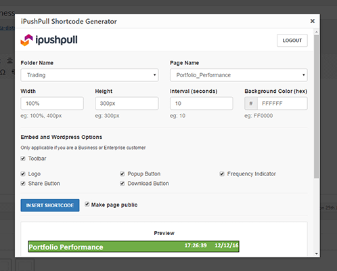Image resolution: width=337 pixels, height=271 pixels.
Task: Open the Folder Name dropdown showing Trading
Action: click(x=89, y=75)
